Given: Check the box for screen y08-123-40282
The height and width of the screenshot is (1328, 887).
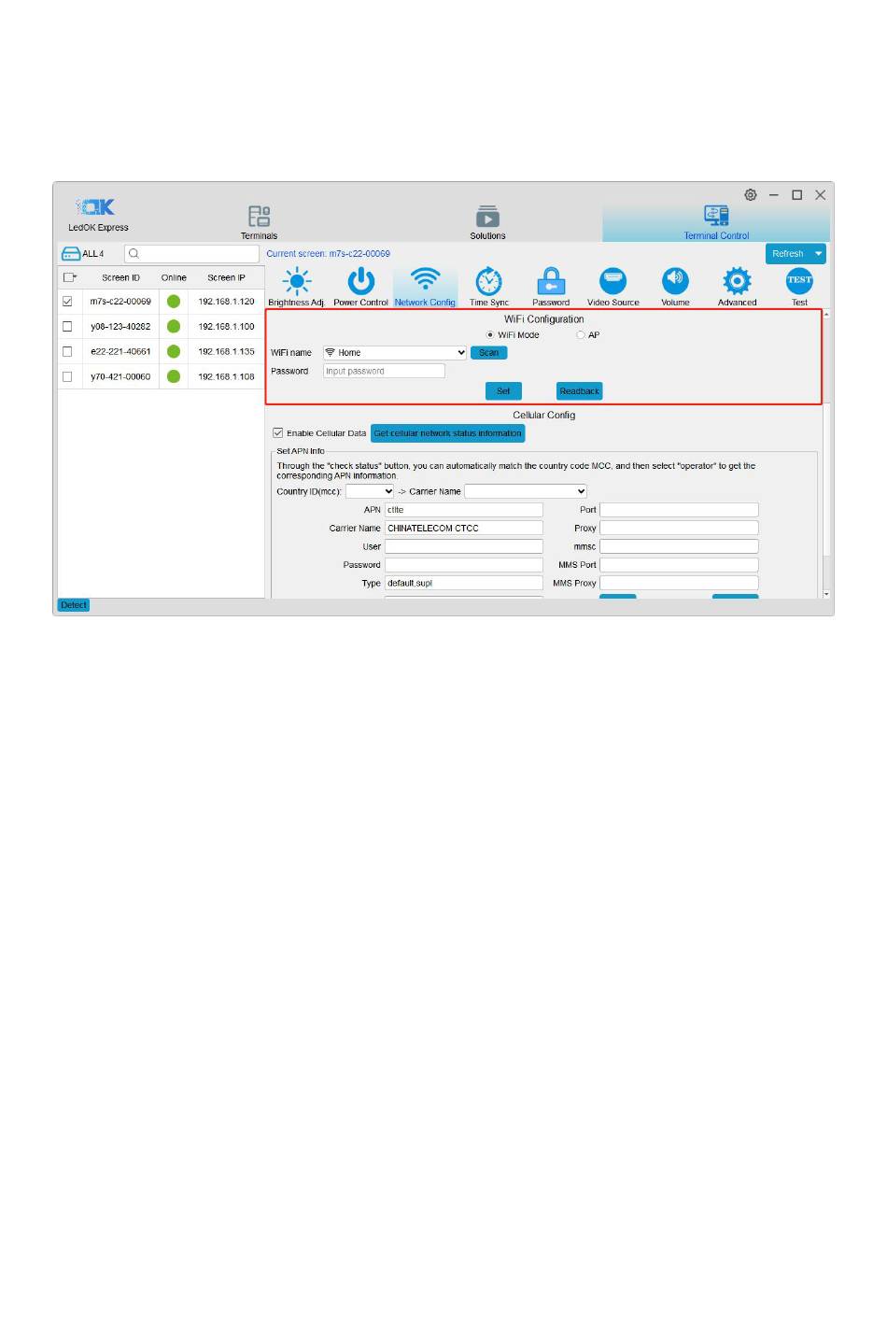Looking at the screenshot, I should coord(67,327).
